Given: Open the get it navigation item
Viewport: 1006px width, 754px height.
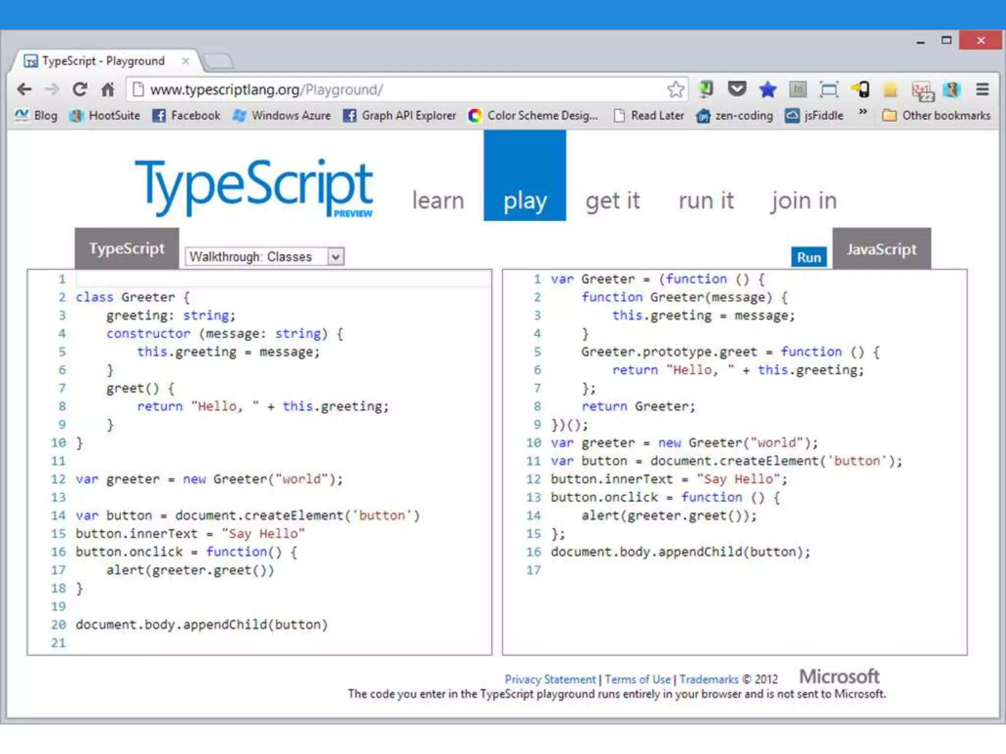Looking at the screenshot, I should point(613,200).
